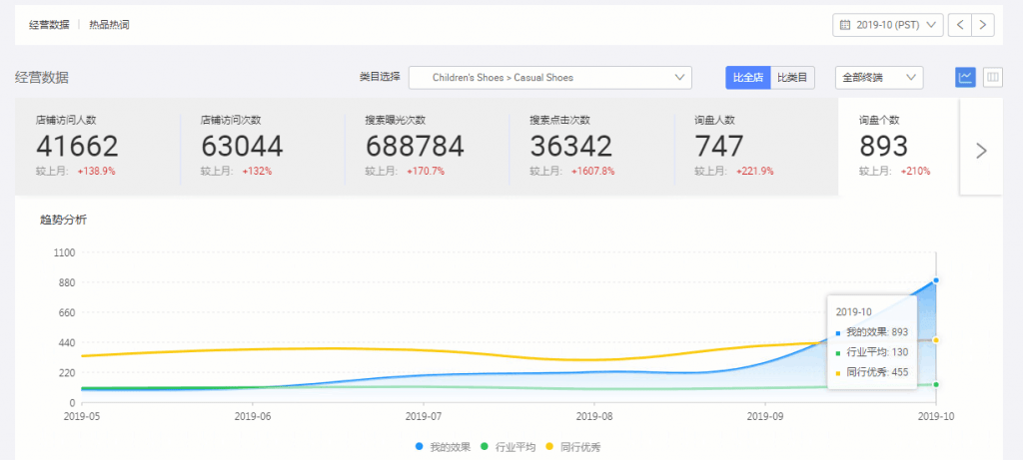Switch to the 热品热词 tab
The image size is (1023, 460).
[109, 25]
